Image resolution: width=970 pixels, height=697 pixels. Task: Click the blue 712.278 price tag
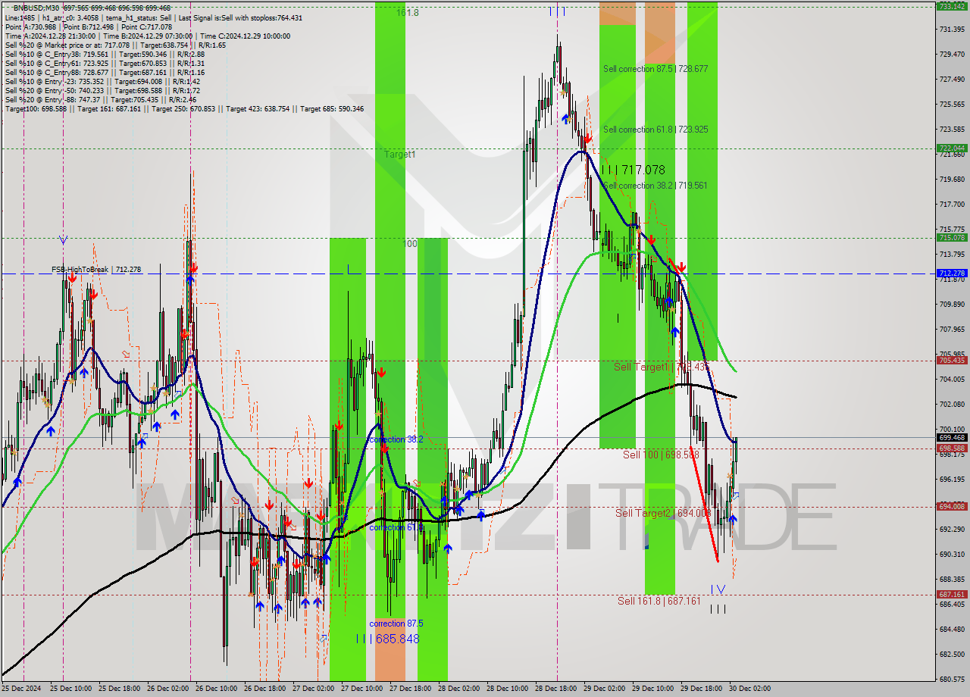tap(952, 273)
